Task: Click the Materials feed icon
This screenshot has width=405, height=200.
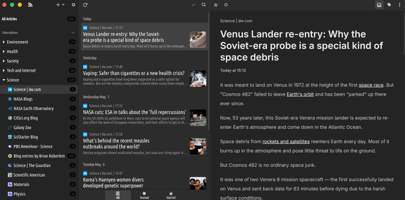Action: pos(10,185)
